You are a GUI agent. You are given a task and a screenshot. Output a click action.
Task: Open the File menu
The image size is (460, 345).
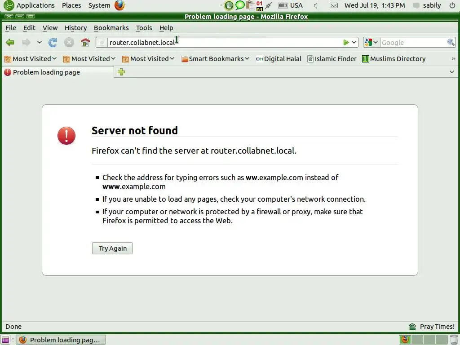pyautogui.click(x=11, y=28)
